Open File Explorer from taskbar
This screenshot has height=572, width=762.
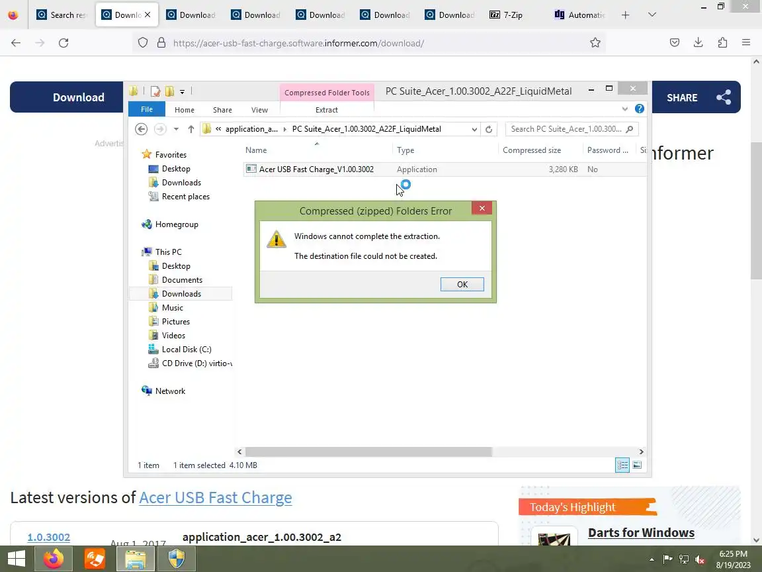coord(136,558)
